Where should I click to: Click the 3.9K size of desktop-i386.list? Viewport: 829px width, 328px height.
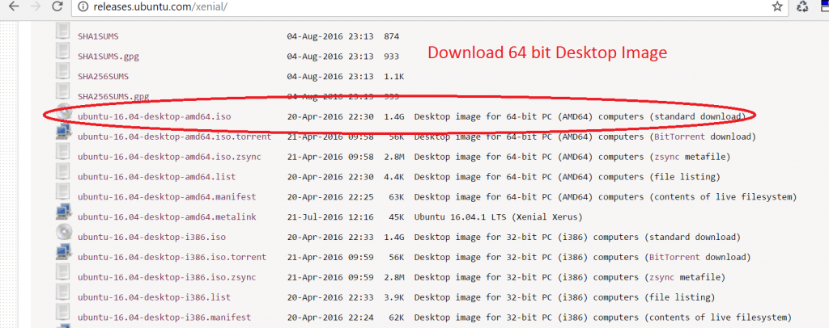point(394,297)
